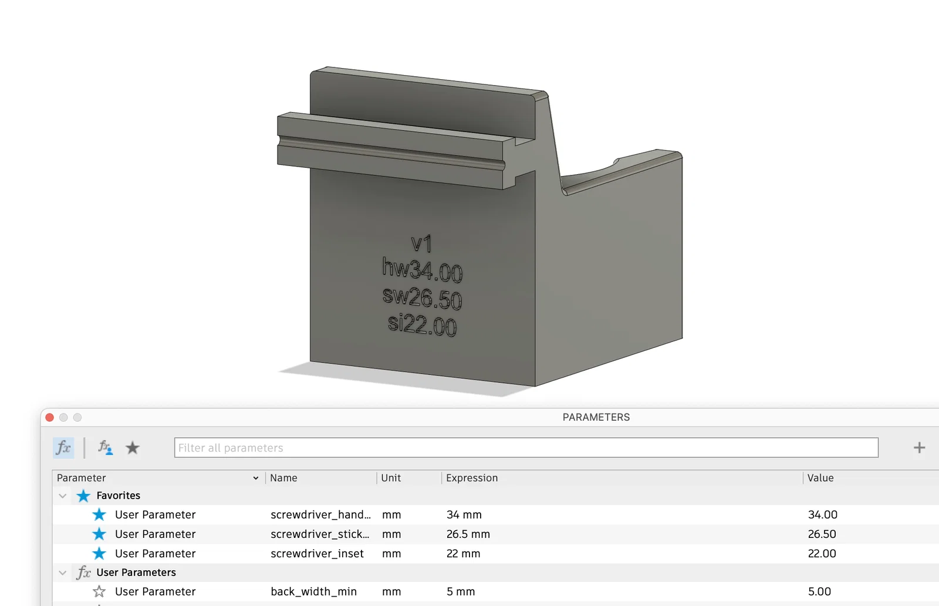Click the screwdriver_inset name cell
Screen dimensions: 939x606
tap(317, 553)
